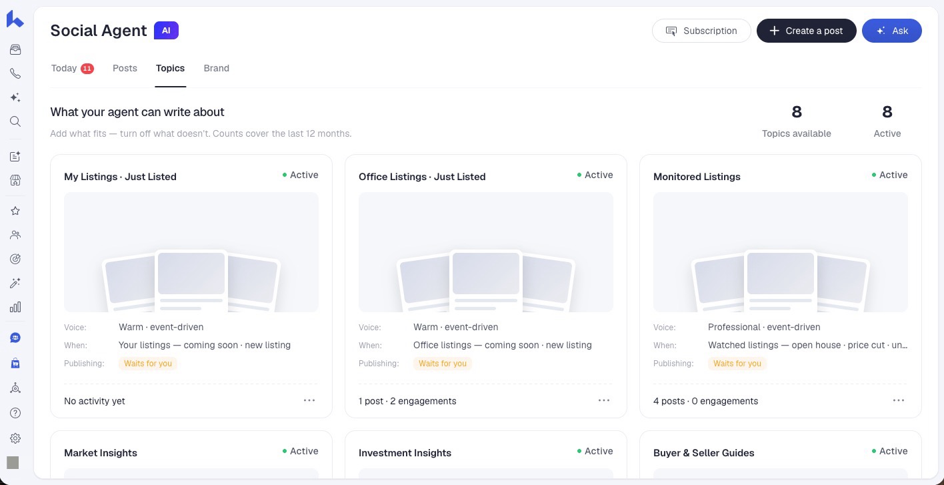This screenshot has height=485, width=944.
Task: Toggle Active status on Office Listings card
Action: click(x=595, y=175)
